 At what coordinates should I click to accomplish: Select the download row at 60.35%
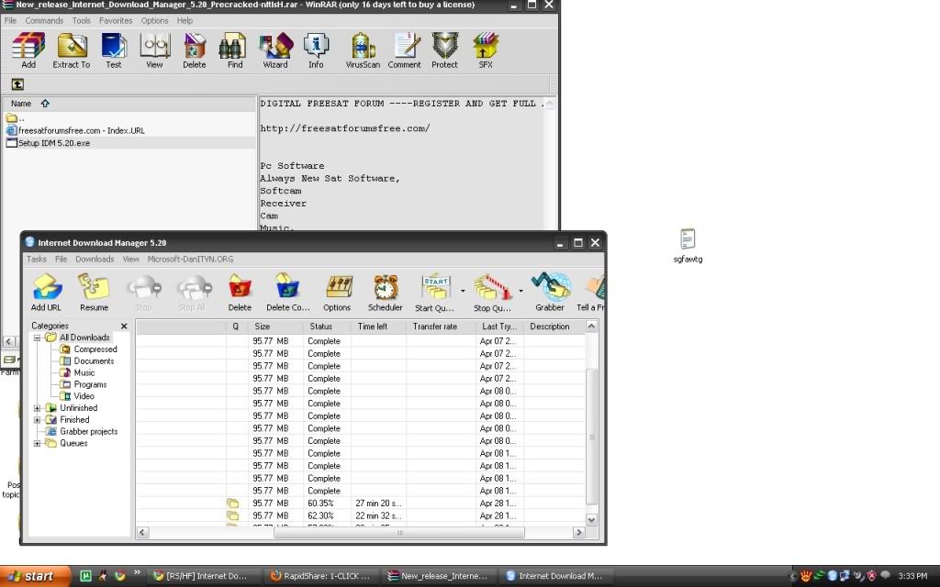(x=360, y=504)
